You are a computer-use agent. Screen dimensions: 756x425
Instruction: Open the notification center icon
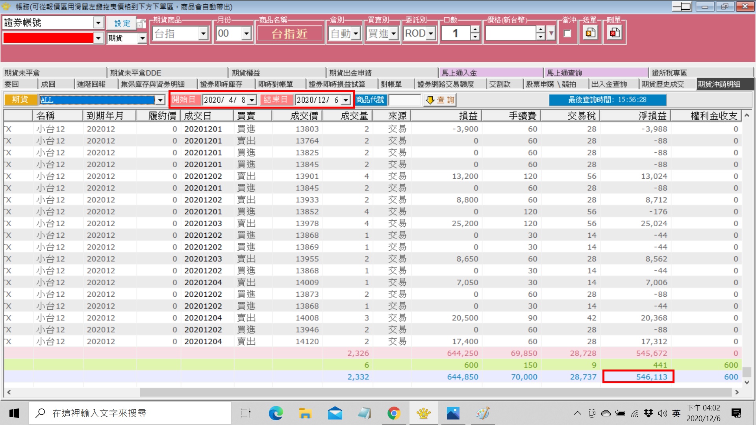click(736, 413)
